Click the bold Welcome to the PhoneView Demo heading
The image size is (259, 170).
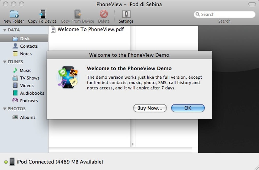(x=129, y=68)
